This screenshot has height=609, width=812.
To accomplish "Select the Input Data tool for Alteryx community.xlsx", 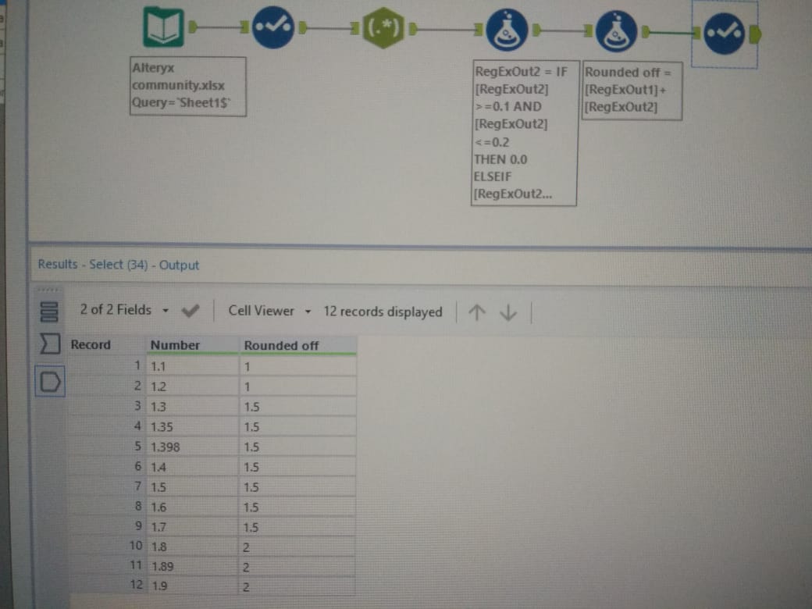I will coord(162,25).
